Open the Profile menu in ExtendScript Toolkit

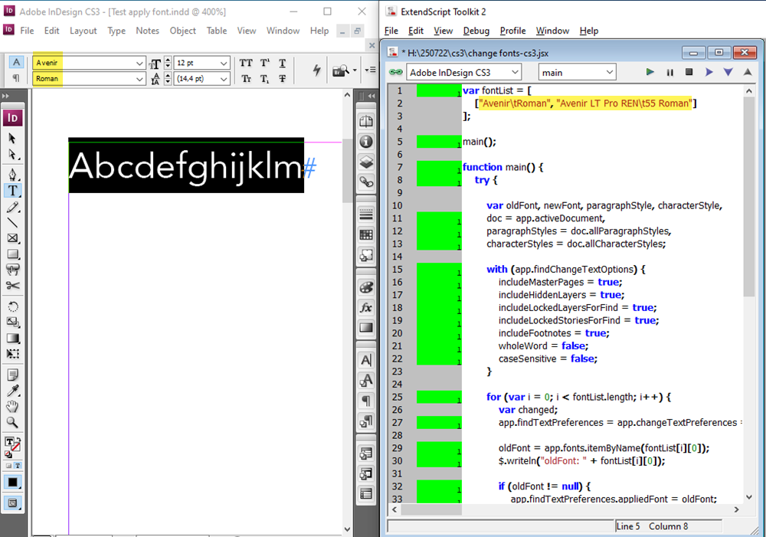(513, 31)
